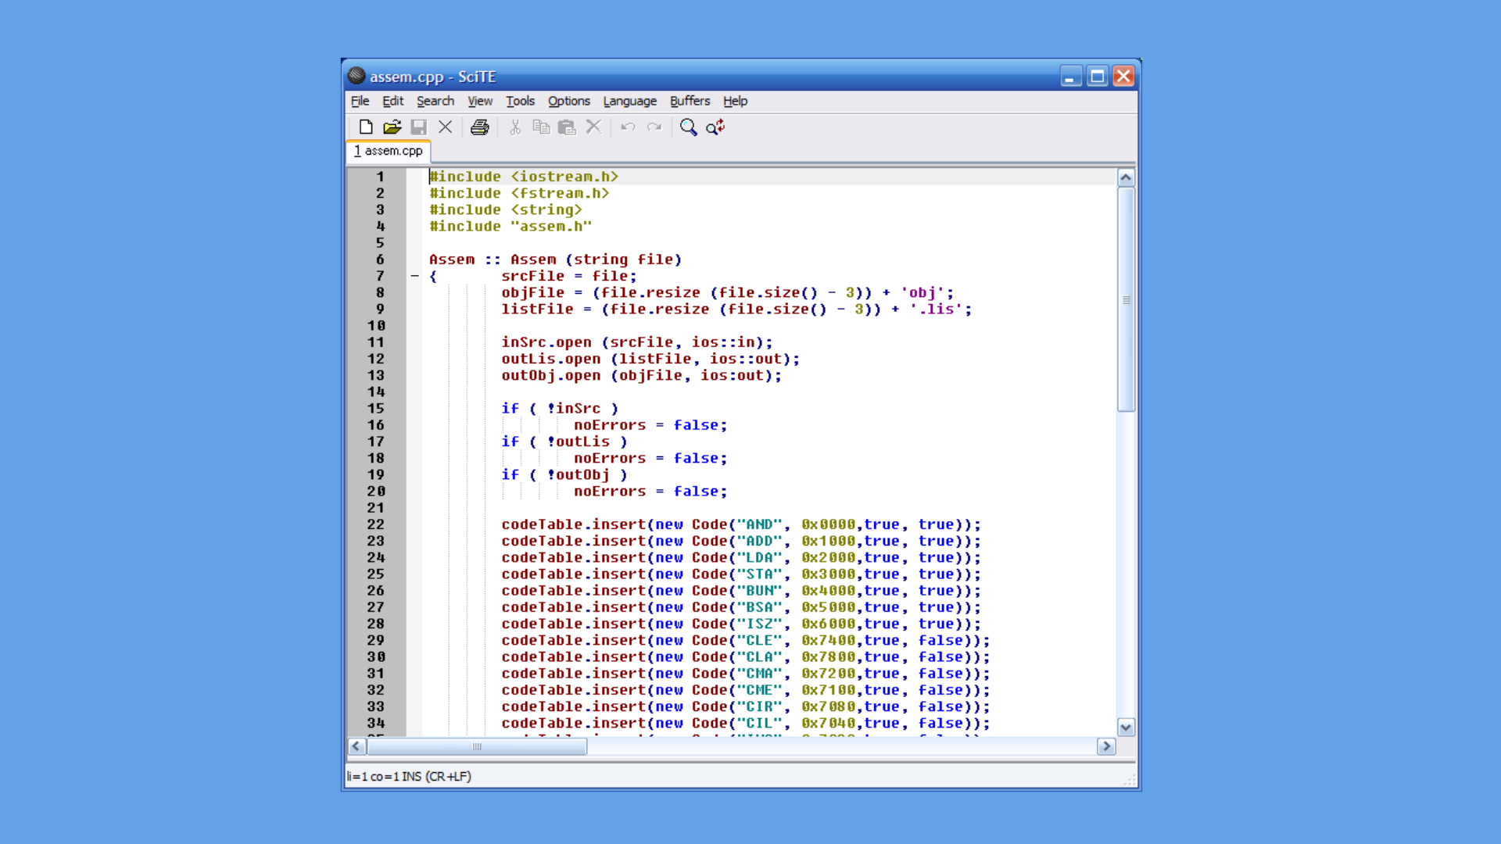Click the Cut scissors icon

pyautogui.click(x=515, y=127)
